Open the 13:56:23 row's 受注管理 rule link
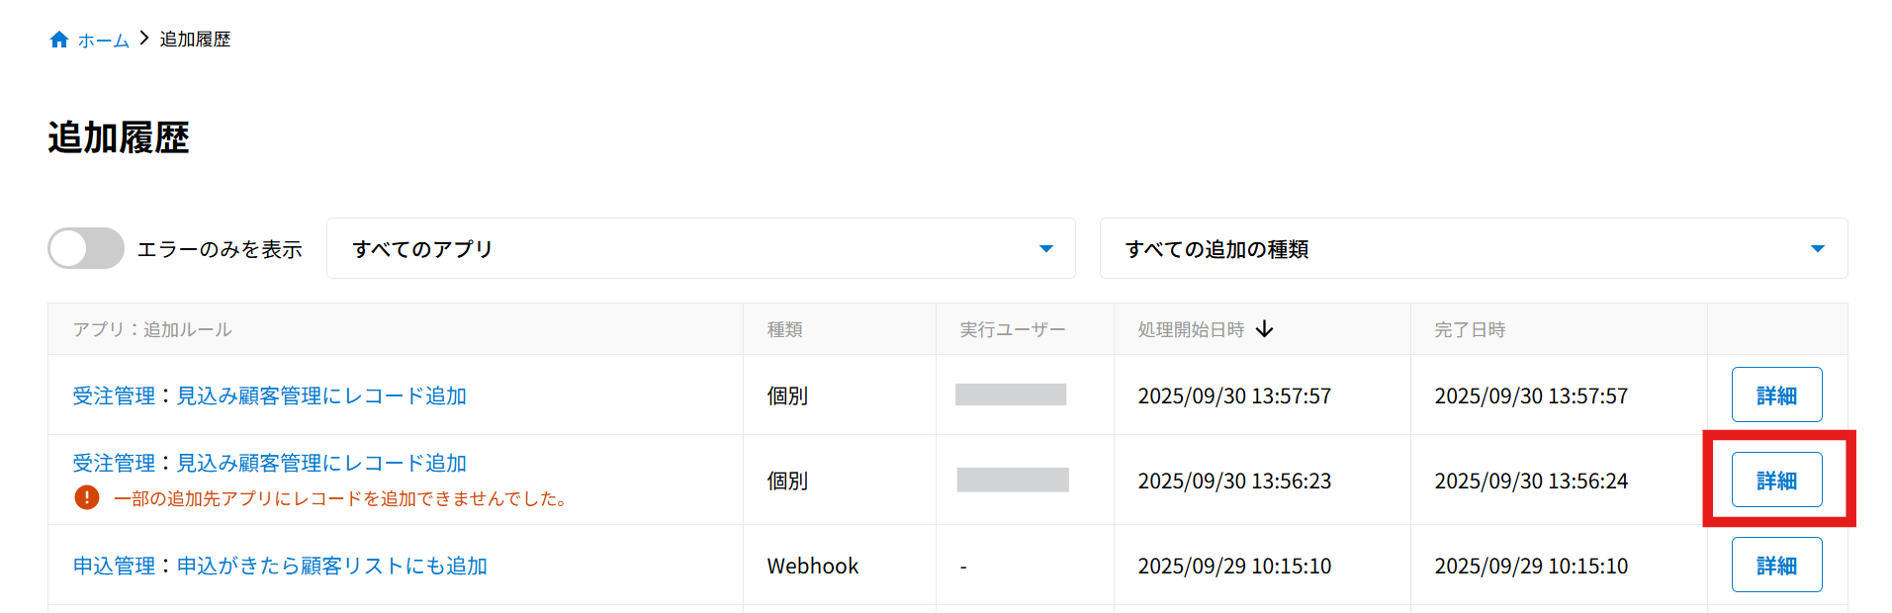The image size is (1892, 613). click(269, 463)
